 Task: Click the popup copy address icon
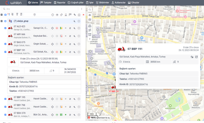(x=192, y=57)
